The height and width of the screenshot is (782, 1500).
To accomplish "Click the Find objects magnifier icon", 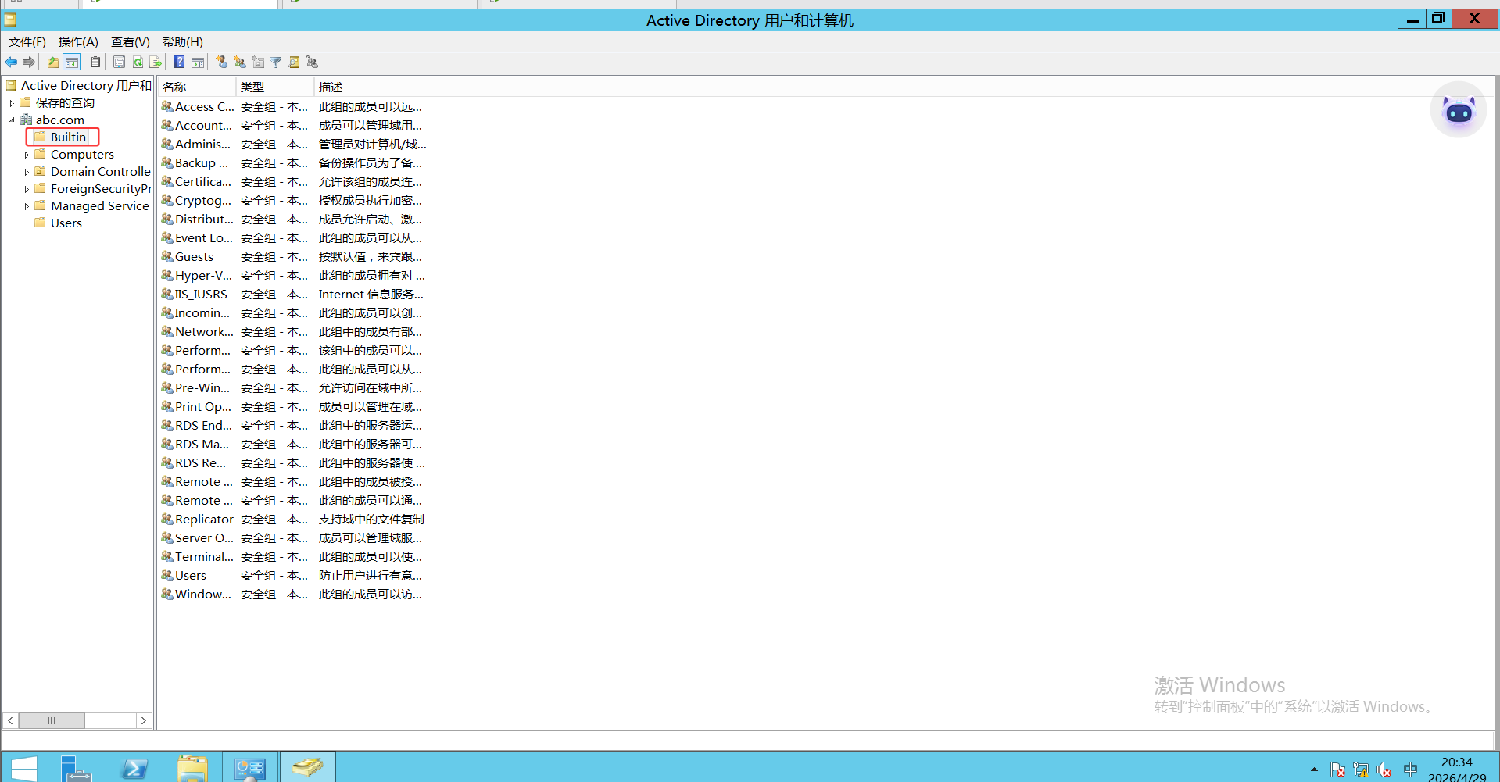I will pos(294,62).
